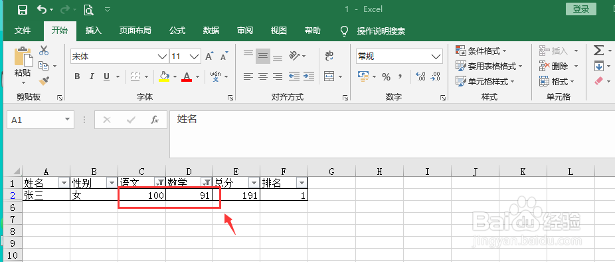Increase decimal places
The height and width of the screenshot is (262, 615).
(x=420, y=76)
